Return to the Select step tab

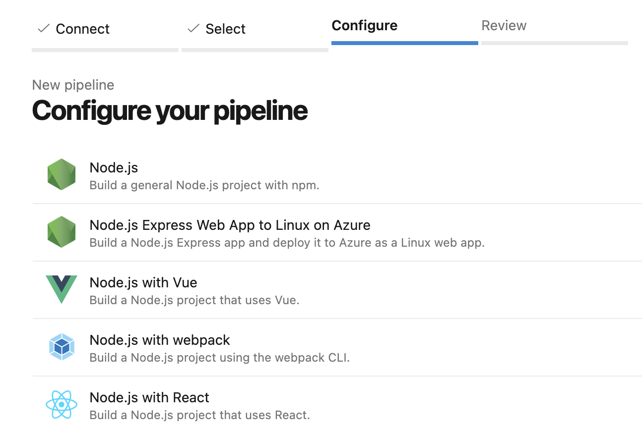pyautogui.click(x=225, y=29)
